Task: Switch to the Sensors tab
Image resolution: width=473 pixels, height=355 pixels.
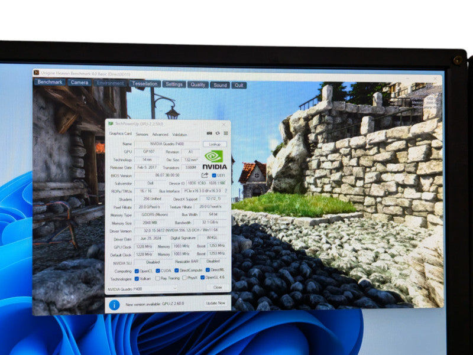Action: pos(142,135)
